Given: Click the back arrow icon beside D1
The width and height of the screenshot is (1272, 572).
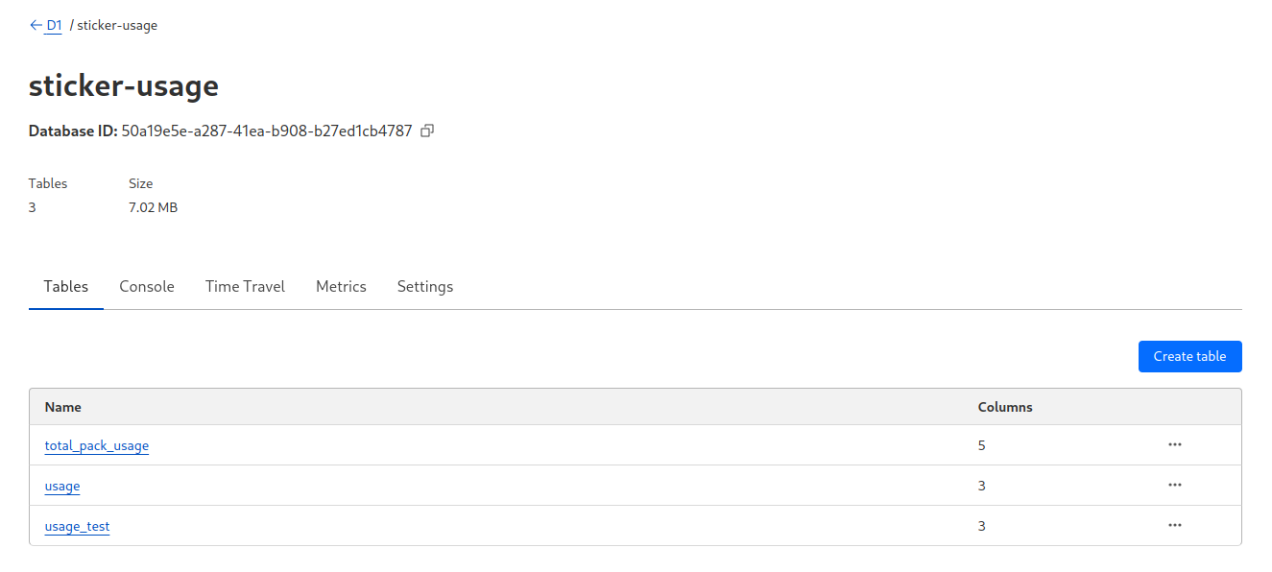Looking at the screenshot, I should tap(36, 26).
